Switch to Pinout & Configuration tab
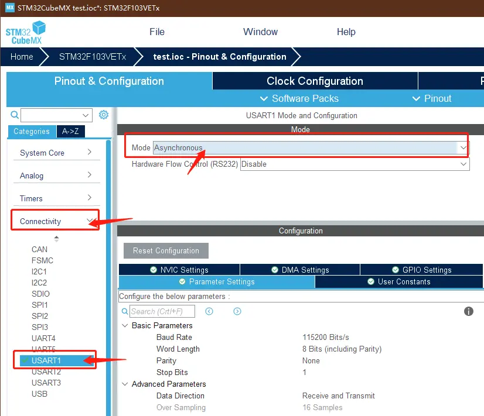 pyautogui.click(x=109, y=81)
